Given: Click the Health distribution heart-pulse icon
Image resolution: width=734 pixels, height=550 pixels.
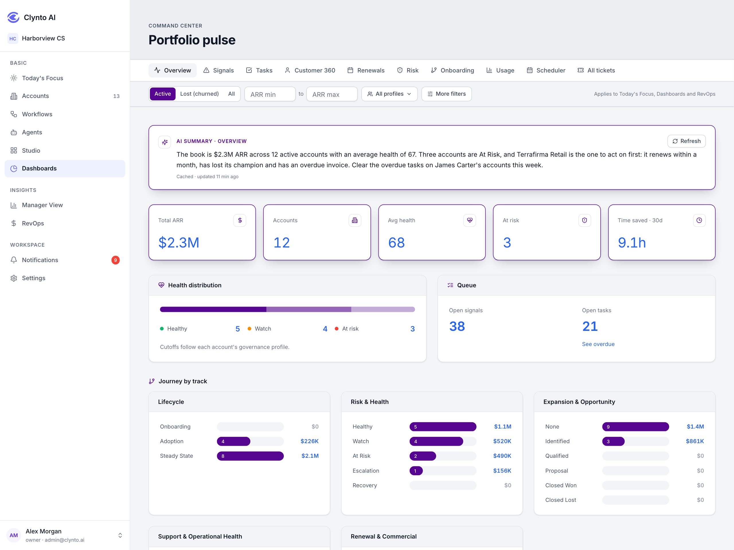Looking at the screenshot, I should coord(161,285).
